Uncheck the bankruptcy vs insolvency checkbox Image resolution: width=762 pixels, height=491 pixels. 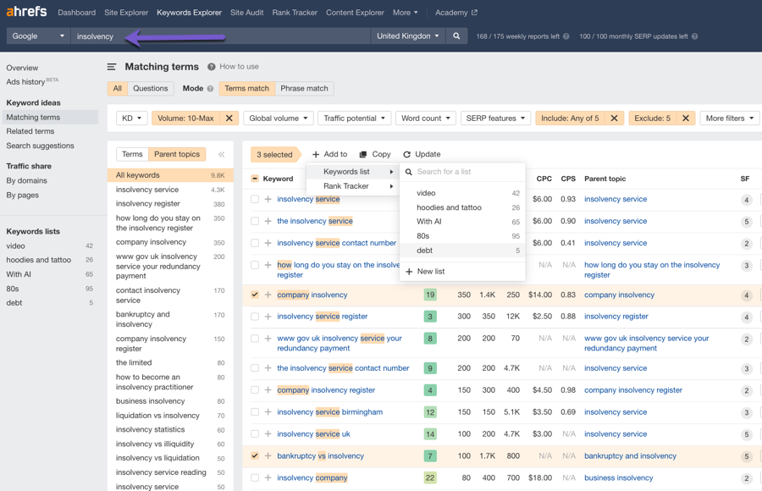tap(255, 455)
